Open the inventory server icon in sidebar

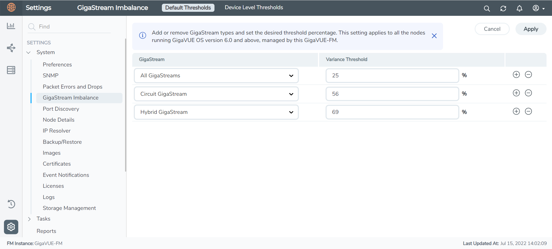pos(11,70)
